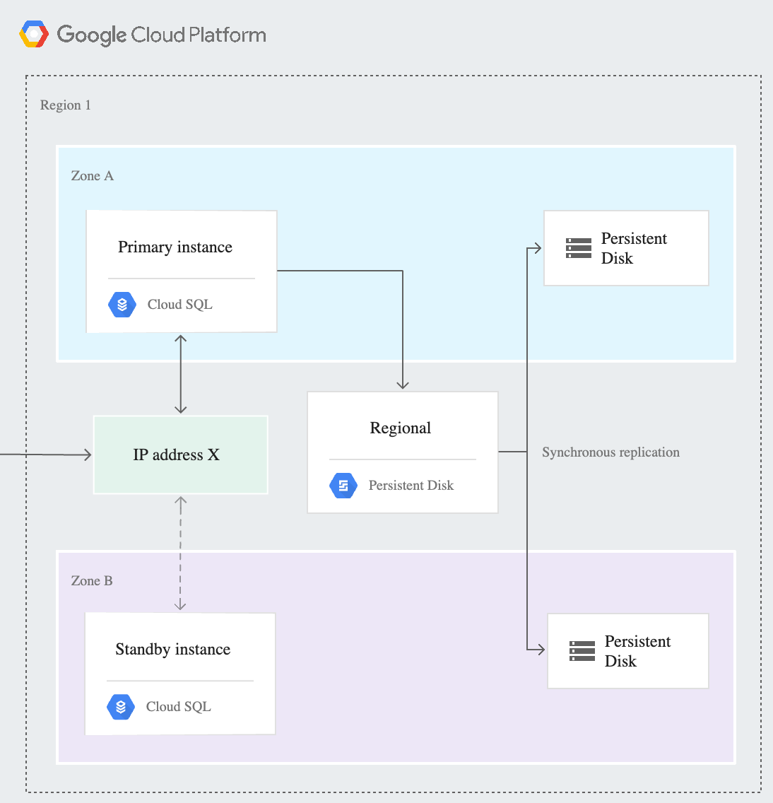This screenshot has width=773, height=803.
Task: Click the IP address X box
Action: click(181, 455)
